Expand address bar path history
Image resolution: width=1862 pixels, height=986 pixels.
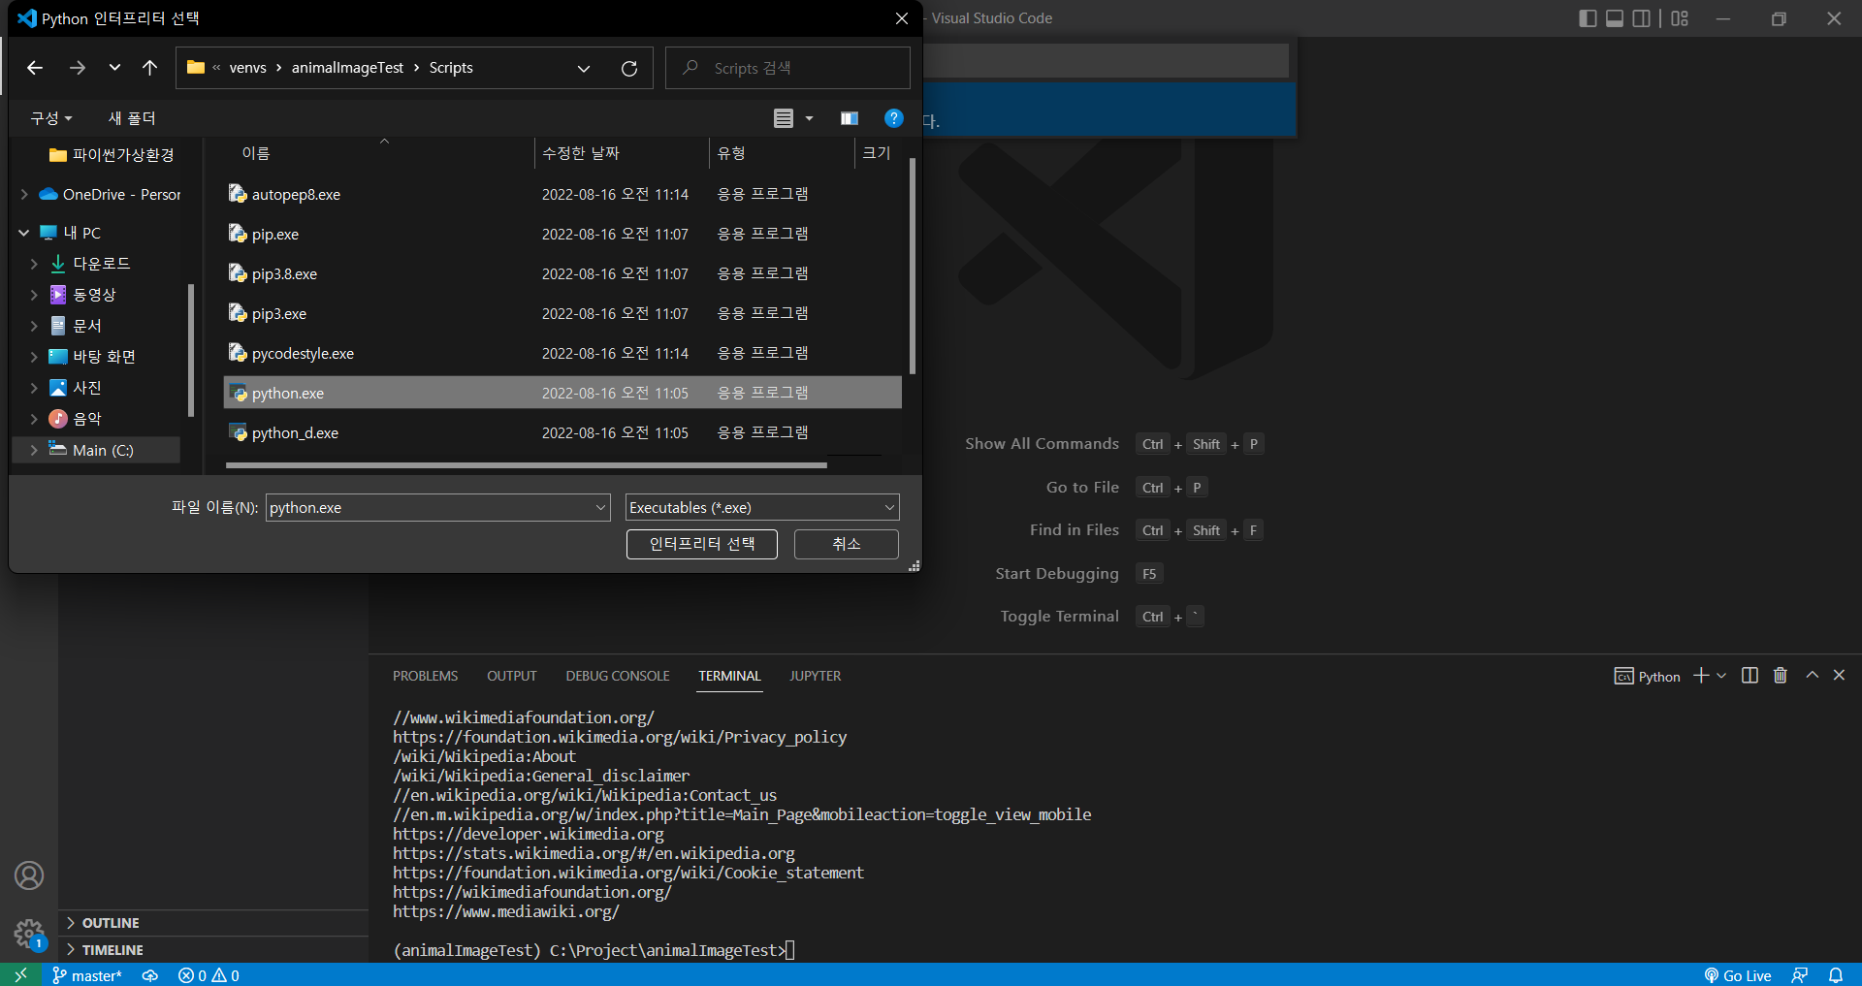pos(584,68)
